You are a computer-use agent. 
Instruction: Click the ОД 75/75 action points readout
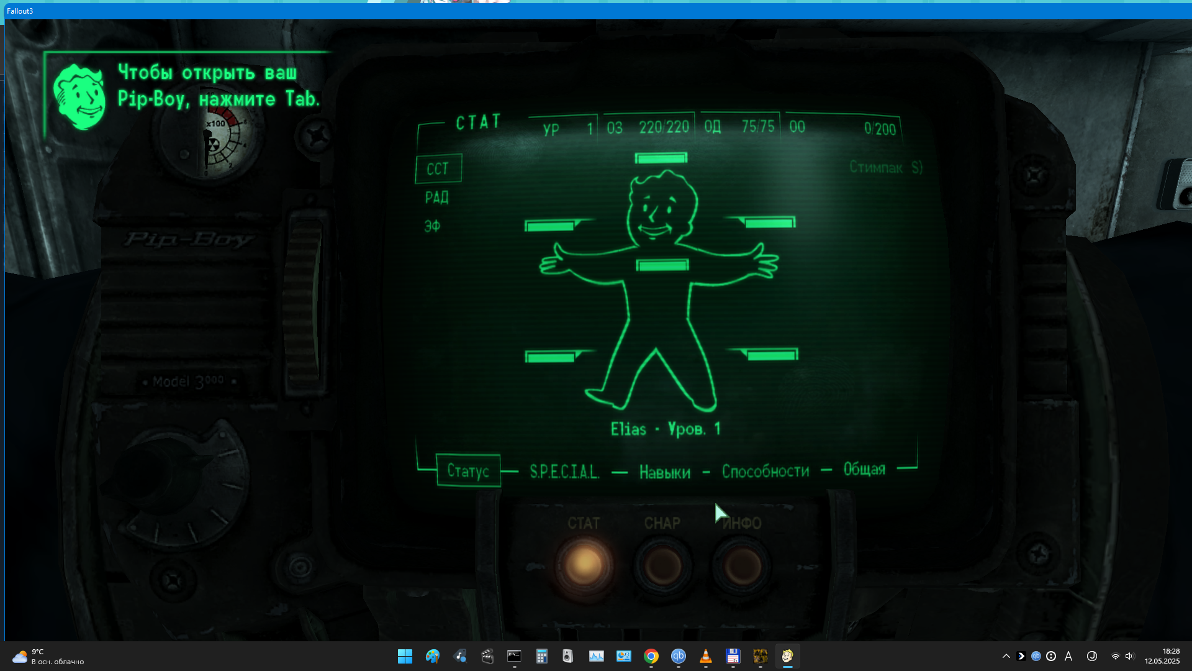click(x=739, y=127)
